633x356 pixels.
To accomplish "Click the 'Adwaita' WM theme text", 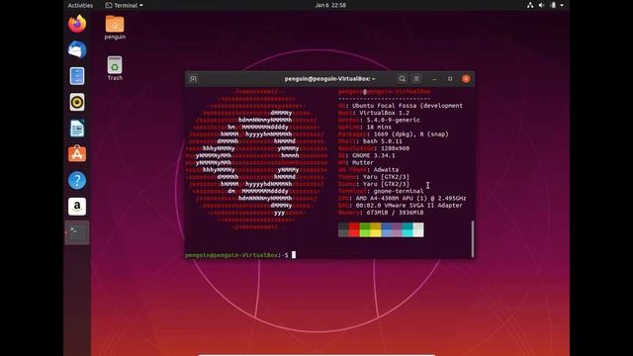I will pos(386,170).
